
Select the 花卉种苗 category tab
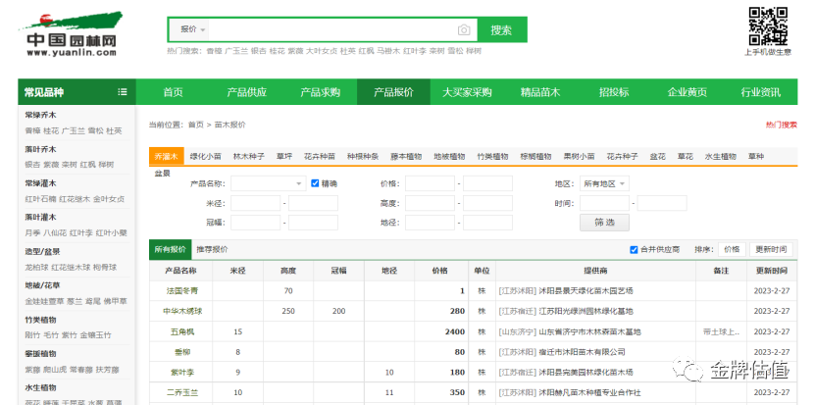320,156
